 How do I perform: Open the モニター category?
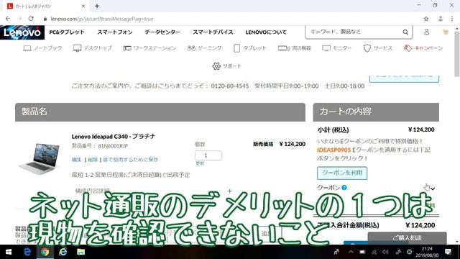(336, 48)
